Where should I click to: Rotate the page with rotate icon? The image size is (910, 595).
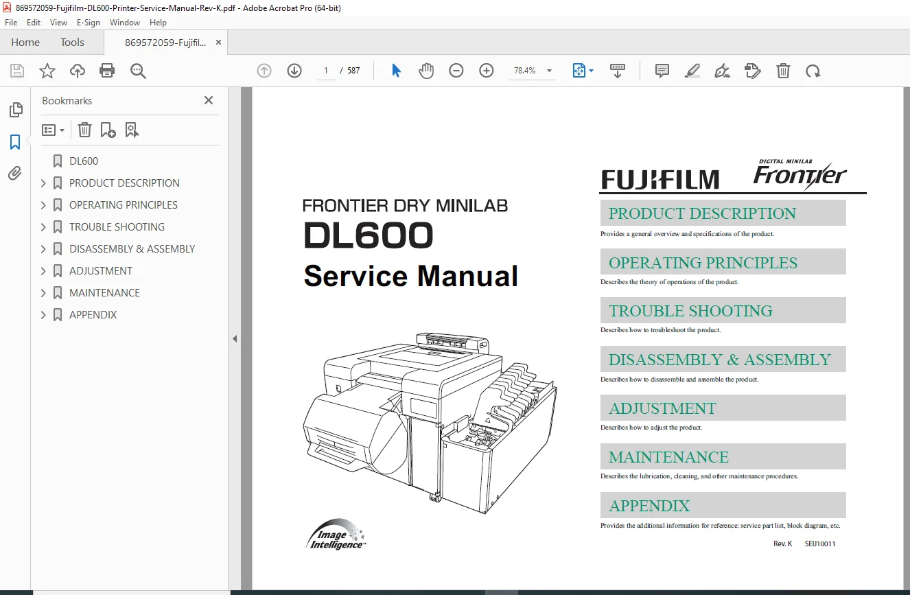tap(813, 71)
